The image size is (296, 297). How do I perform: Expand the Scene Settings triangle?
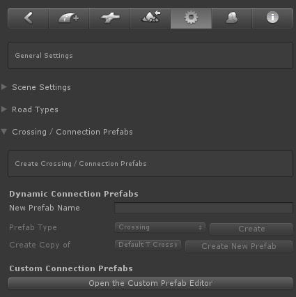pos(4,87)
